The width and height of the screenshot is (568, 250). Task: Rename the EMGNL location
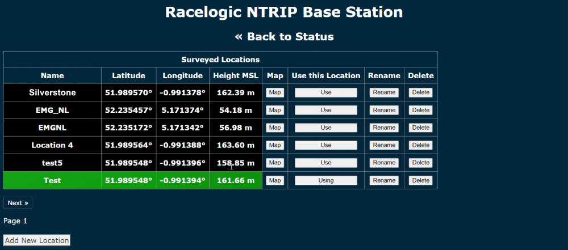[384, 128]
